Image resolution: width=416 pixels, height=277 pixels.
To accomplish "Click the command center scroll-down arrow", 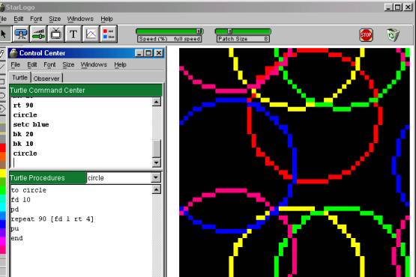I will pyautogui.click(x=157, y=162).
